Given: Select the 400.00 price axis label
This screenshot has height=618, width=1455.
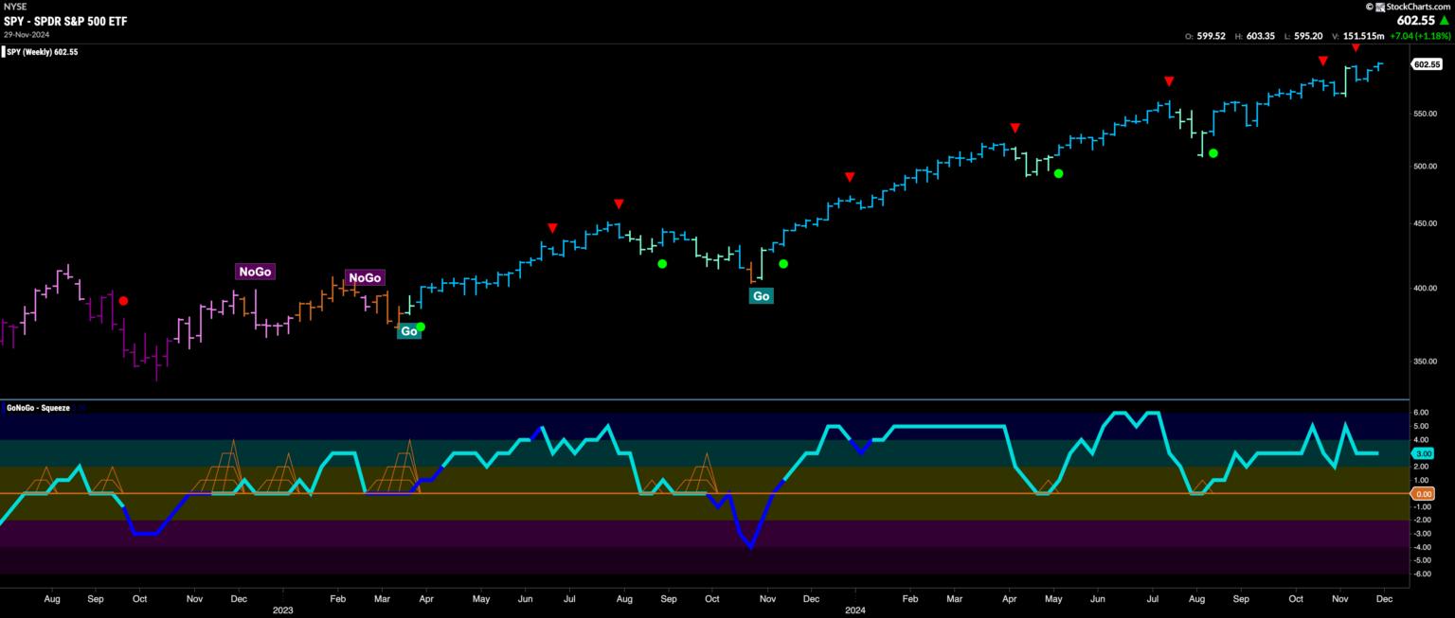Looking at the screenshot, I should 1427,288.
